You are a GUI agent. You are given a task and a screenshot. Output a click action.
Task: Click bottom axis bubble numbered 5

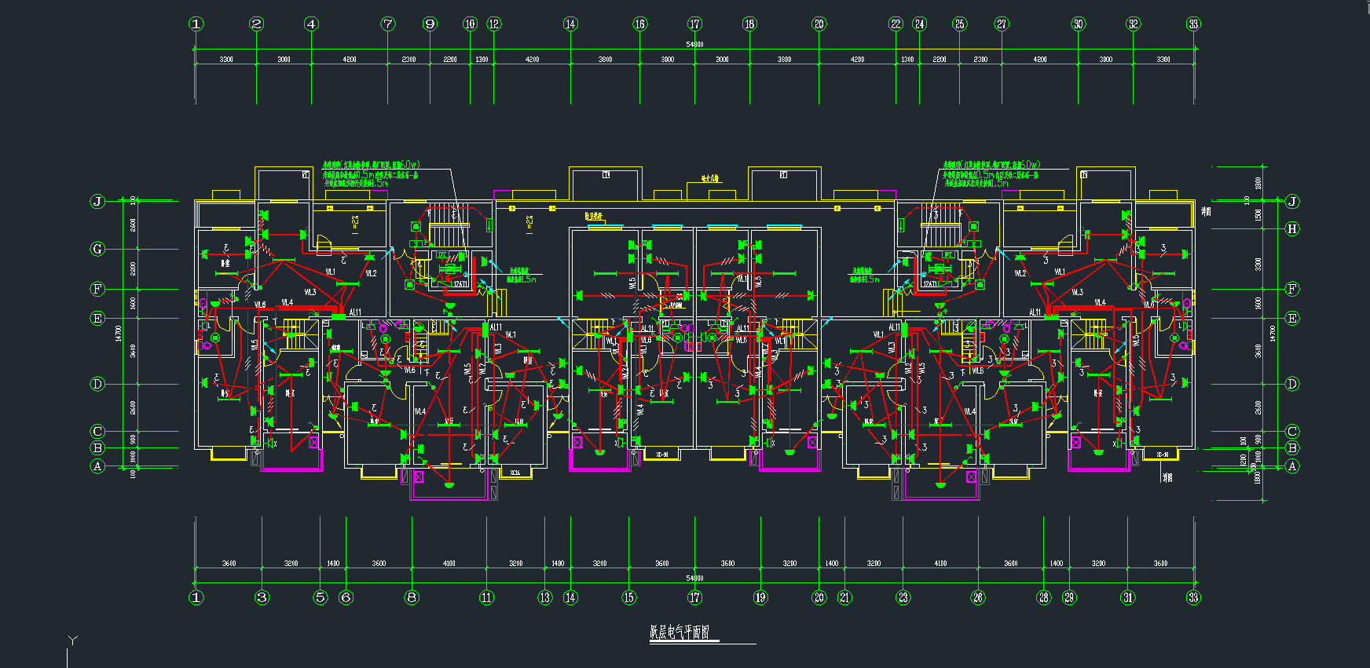tap(320, 597)
